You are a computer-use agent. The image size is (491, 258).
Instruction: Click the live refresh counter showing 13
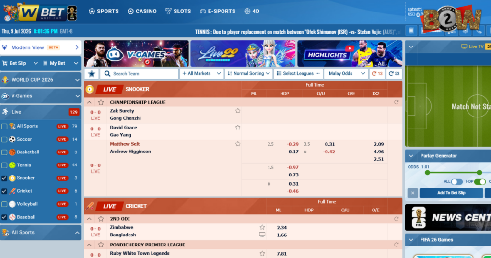tap(377, 74)
